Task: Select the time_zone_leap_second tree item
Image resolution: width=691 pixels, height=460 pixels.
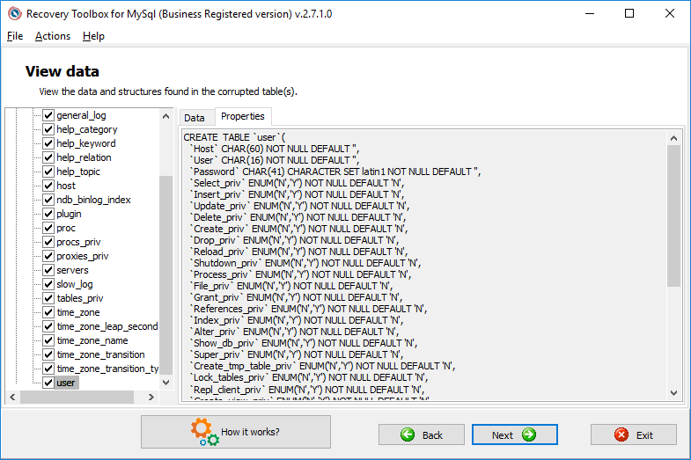Action: [x=107, y=326]
